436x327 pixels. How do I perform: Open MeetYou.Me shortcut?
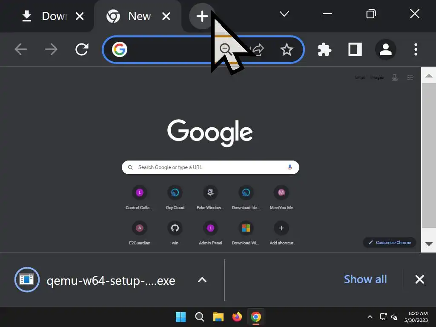[281, 198]
